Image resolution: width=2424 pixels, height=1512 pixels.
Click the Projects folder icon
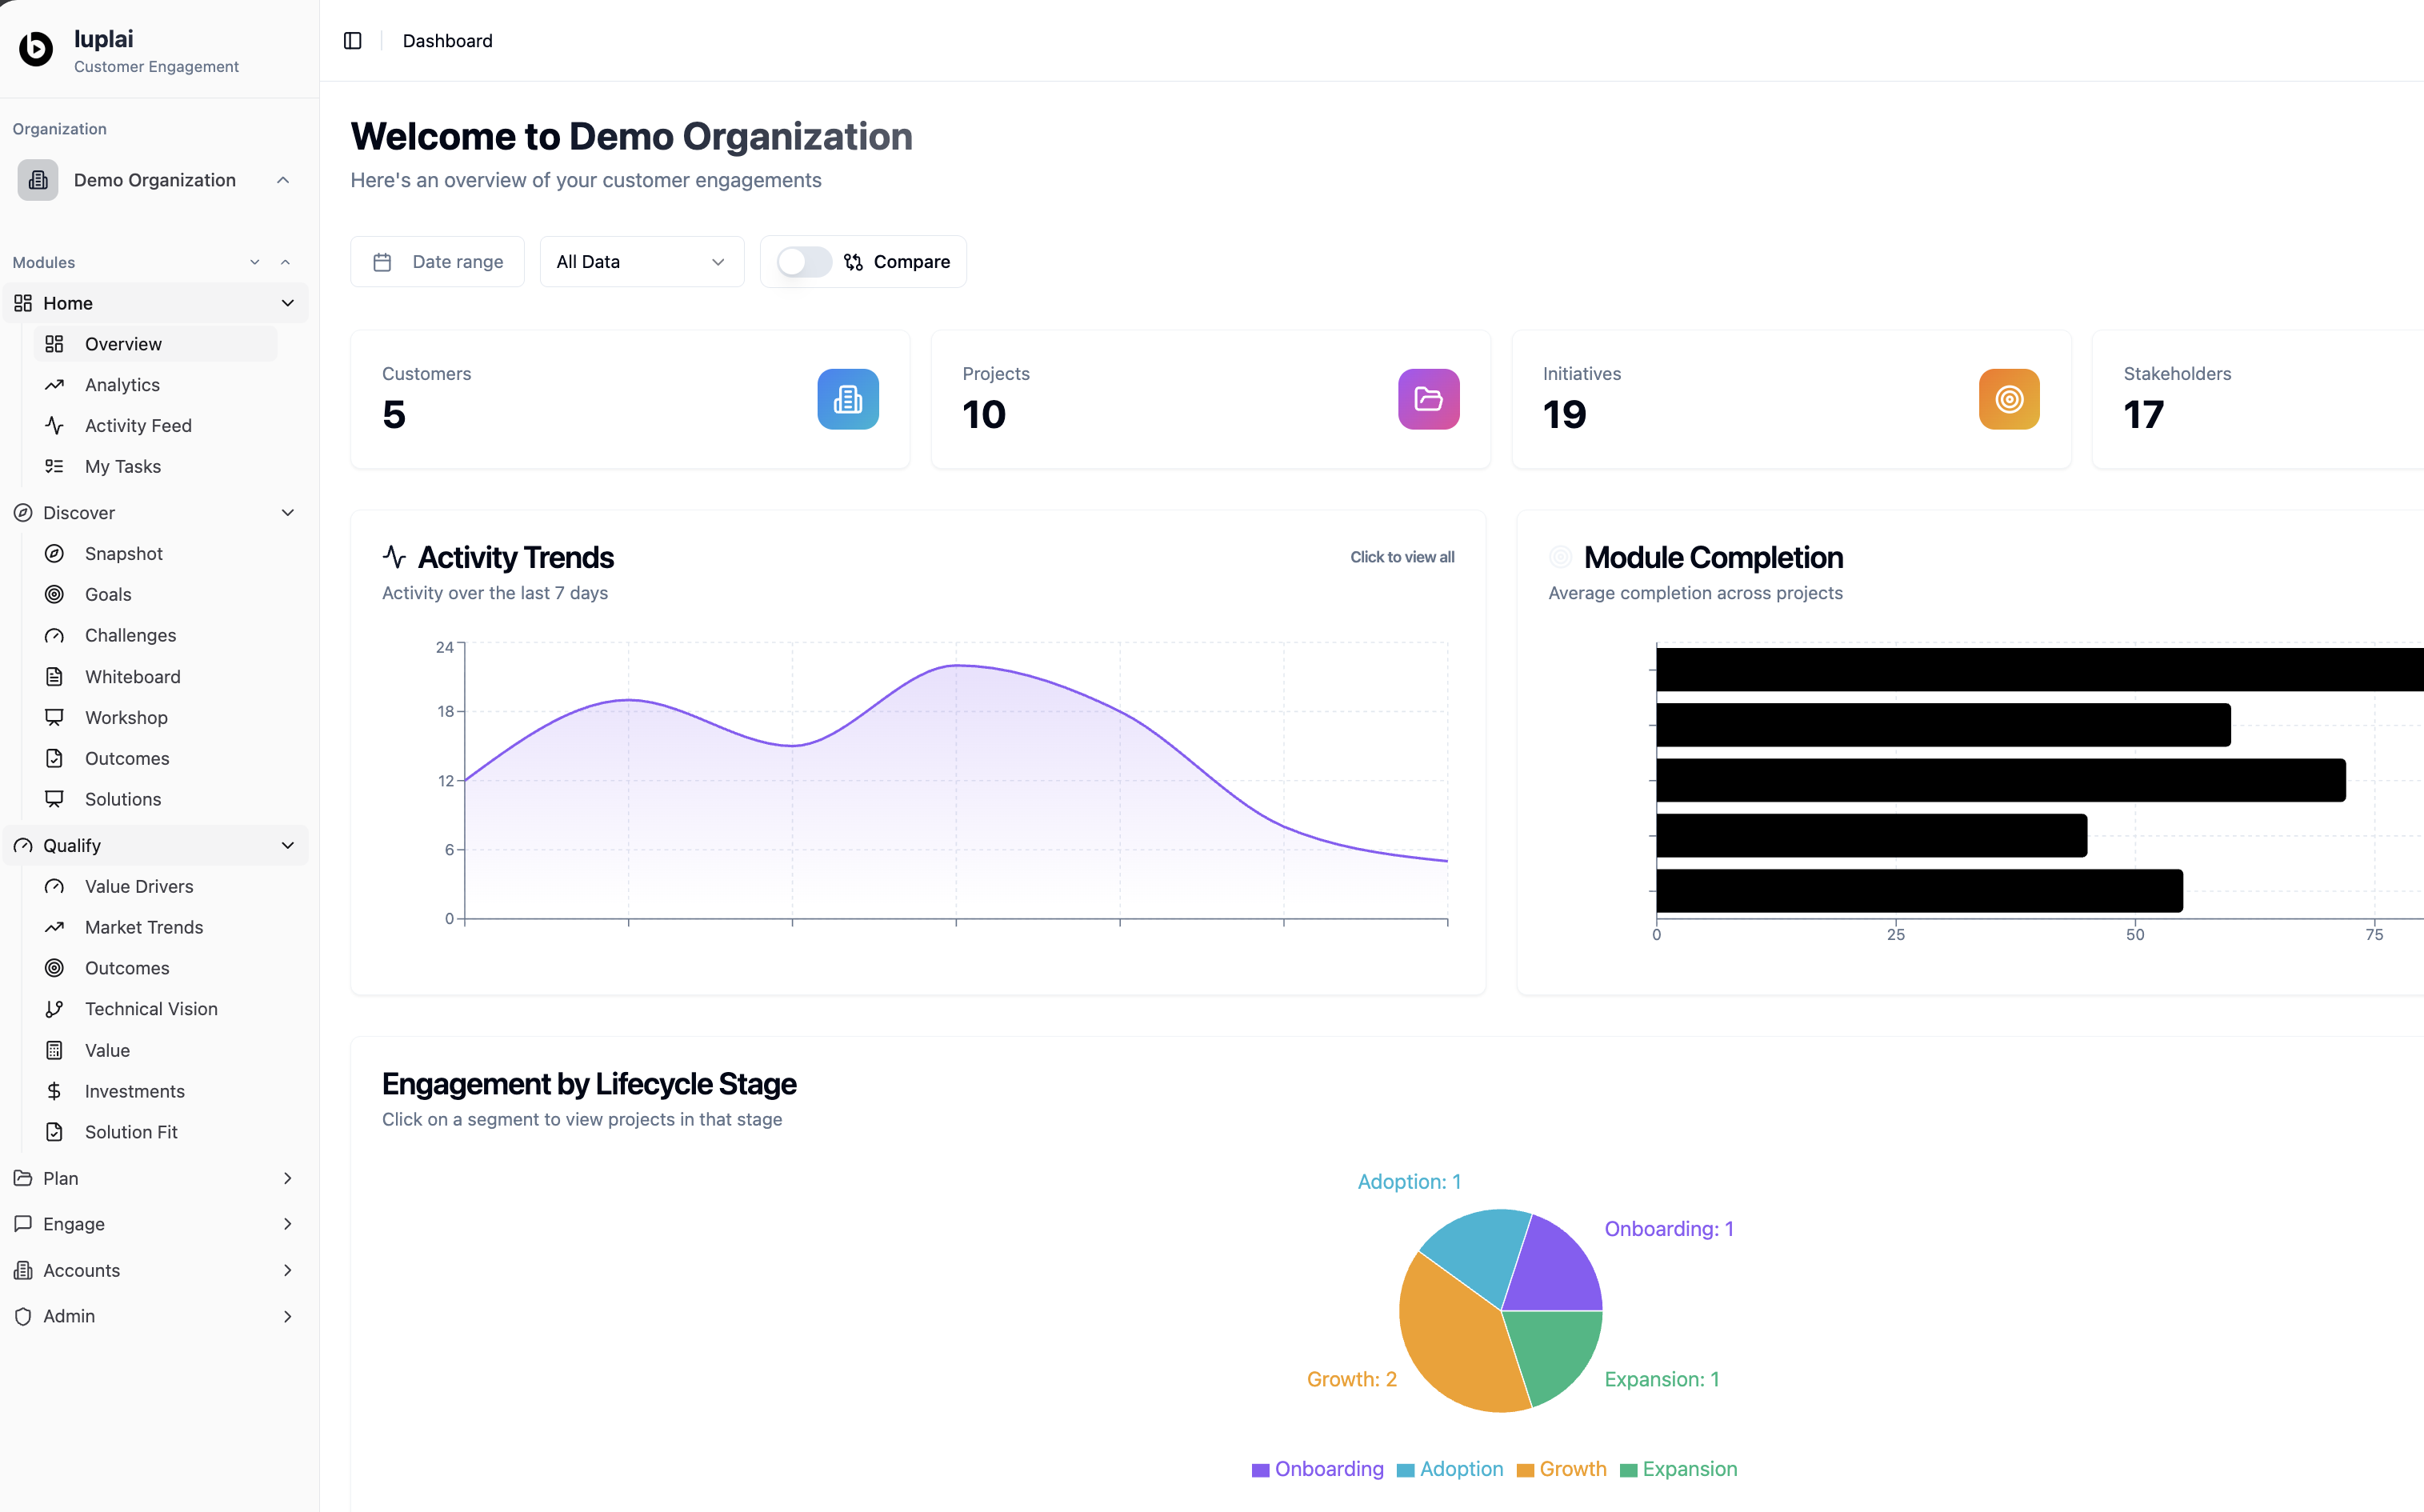point(1428,399)
